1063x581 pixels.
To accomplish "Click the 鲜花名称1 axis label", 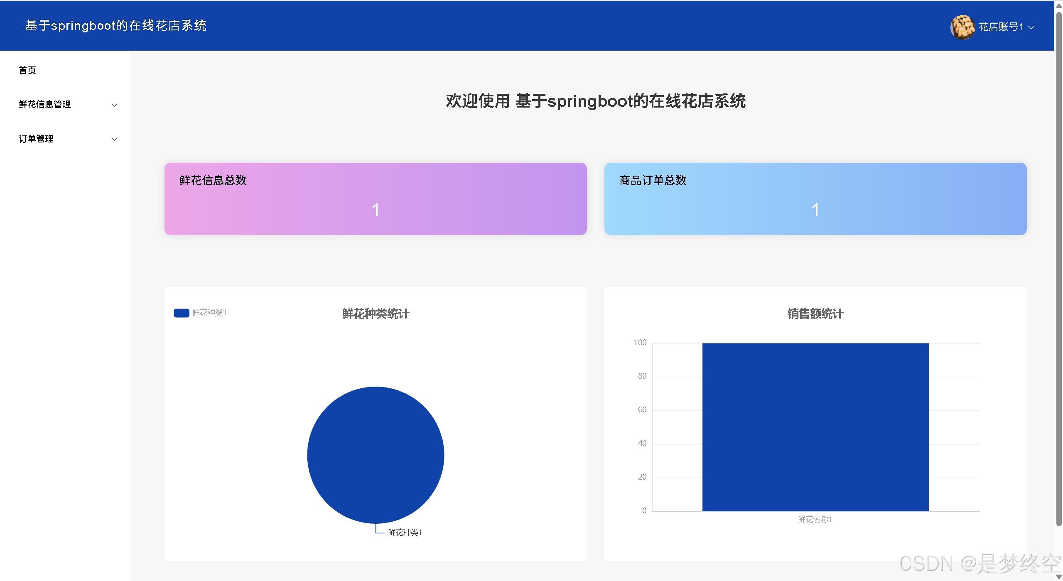I will [815, 519].
